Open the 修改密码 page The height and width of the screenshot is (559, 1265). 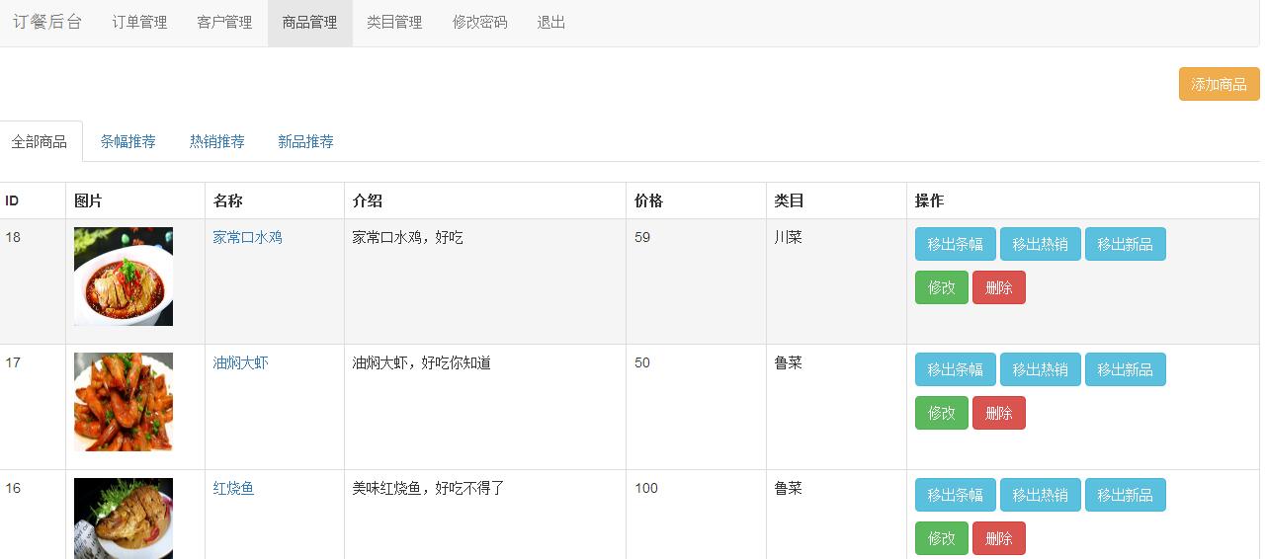480,22
